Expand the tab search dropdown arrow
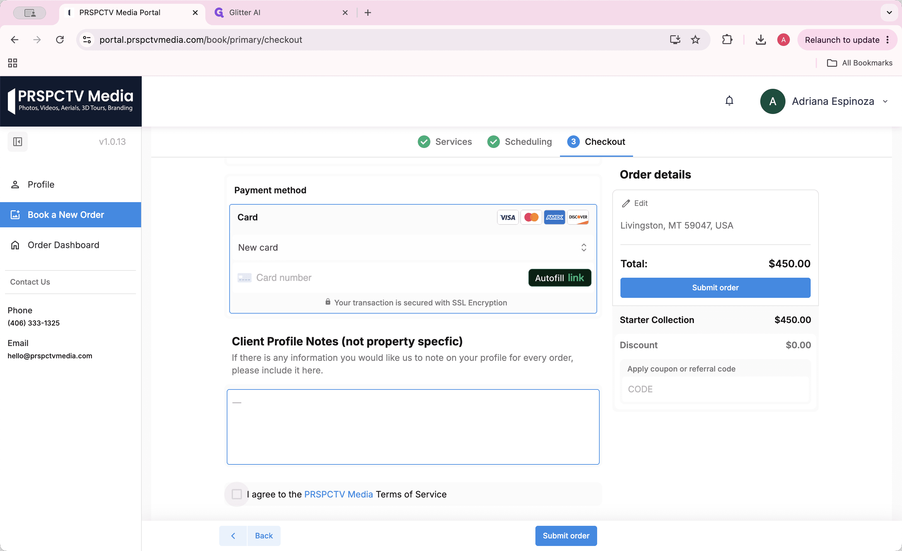Image resolution: width=902 pixels, height=551 pixels. (889, 13)
